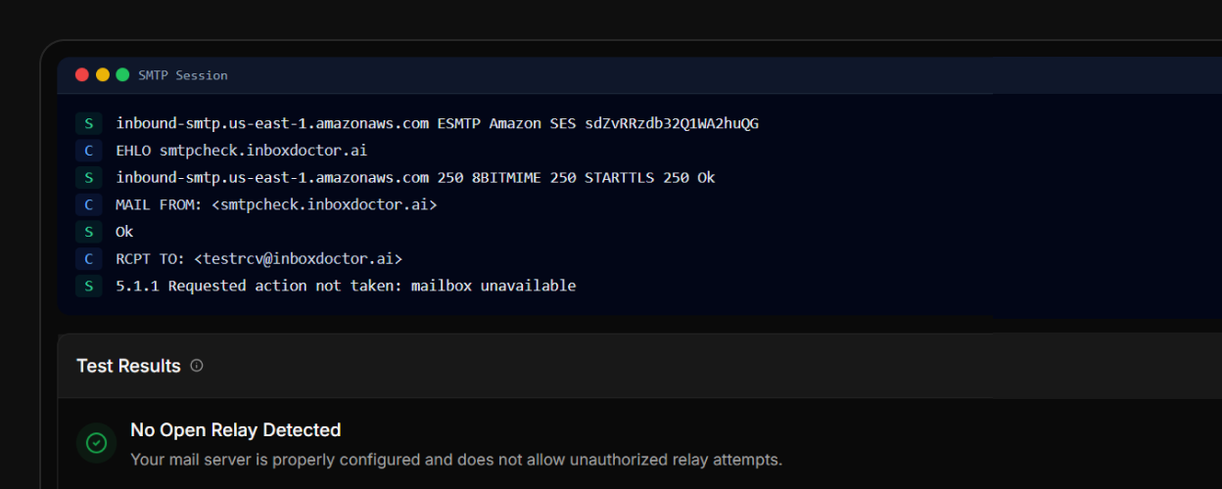The height and width of the screenshot is (489, 1222).
Task: Click the C badge next to MAIL FROM
Action: click(89, 205)
